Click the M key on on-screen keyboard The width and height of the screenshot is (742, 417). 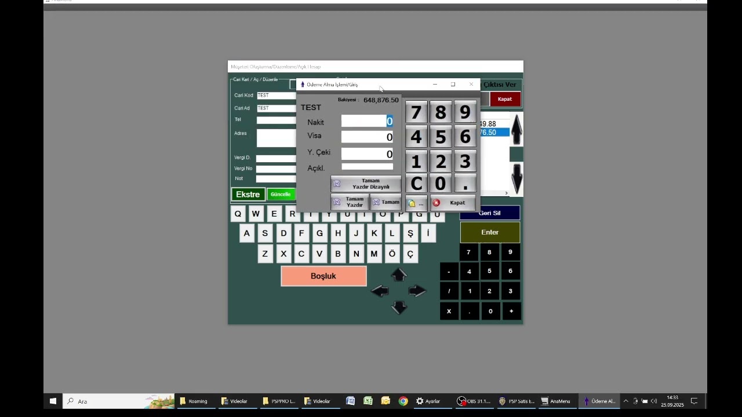[x=374, y=254]
